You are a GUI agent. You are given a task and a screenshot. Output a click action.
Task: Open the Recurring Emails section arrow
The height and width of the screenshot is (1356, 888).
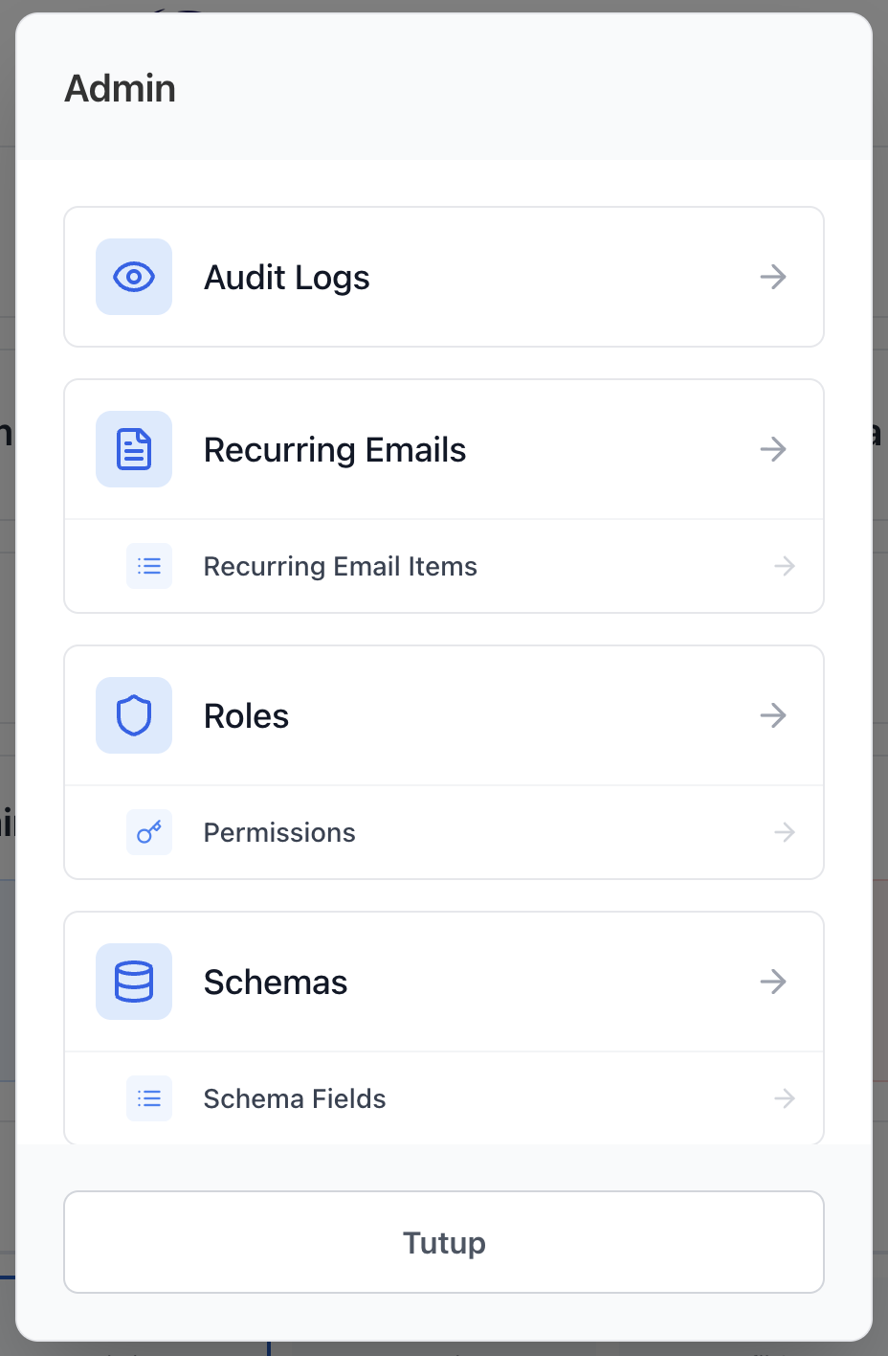[772, 449]
